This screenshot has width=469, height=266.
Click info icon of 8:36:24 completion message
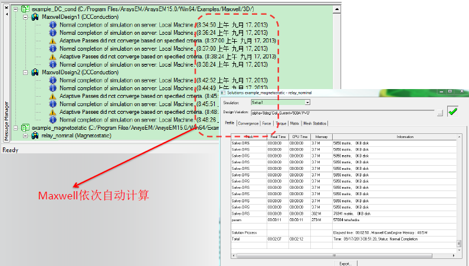click(53, 32)
